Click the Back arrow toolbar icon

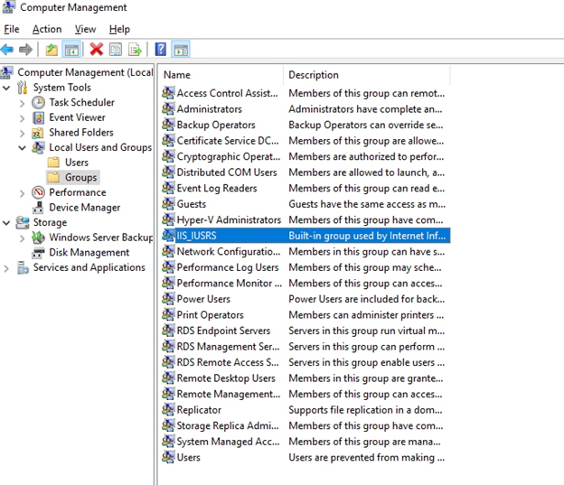coord(7,50)
